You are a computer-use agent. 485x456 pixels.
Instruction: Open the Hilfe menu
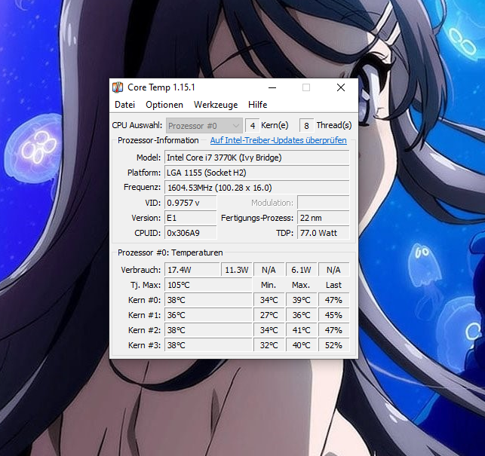click(257, 105)
